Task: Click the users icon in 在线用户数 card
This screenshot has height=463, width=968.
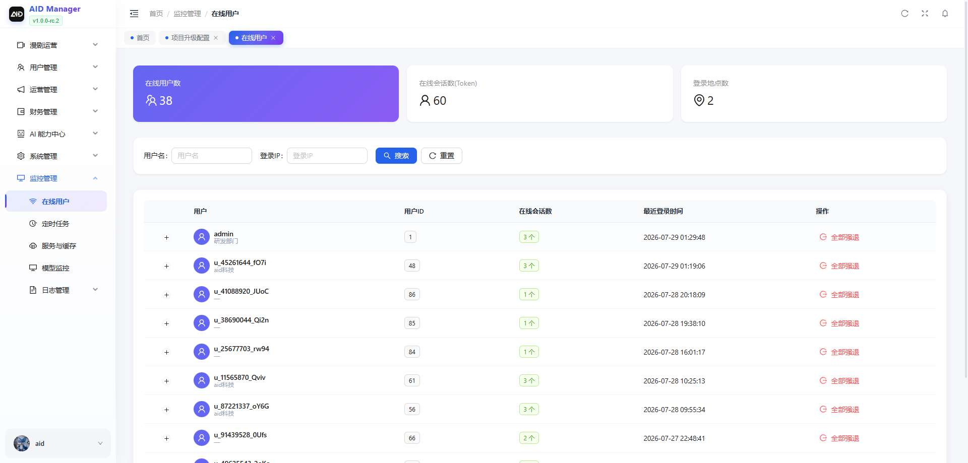Action: coord(151,100)
